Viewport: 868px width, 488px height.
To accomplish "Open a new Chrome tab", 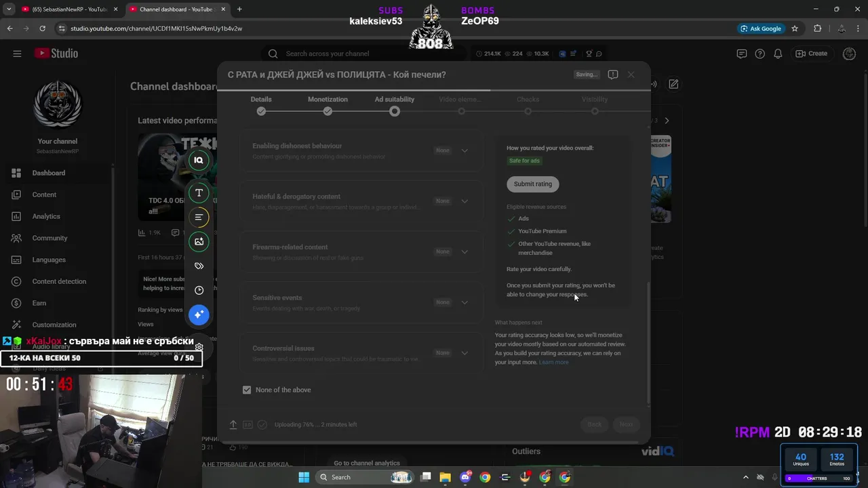I will [239, 9].
